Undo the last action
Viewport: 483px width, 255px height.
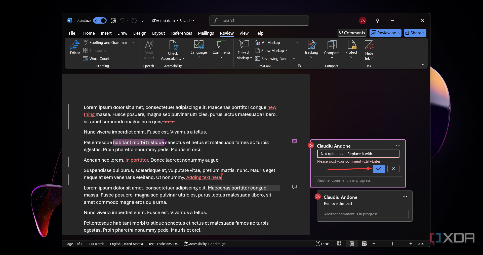(122, 21)
